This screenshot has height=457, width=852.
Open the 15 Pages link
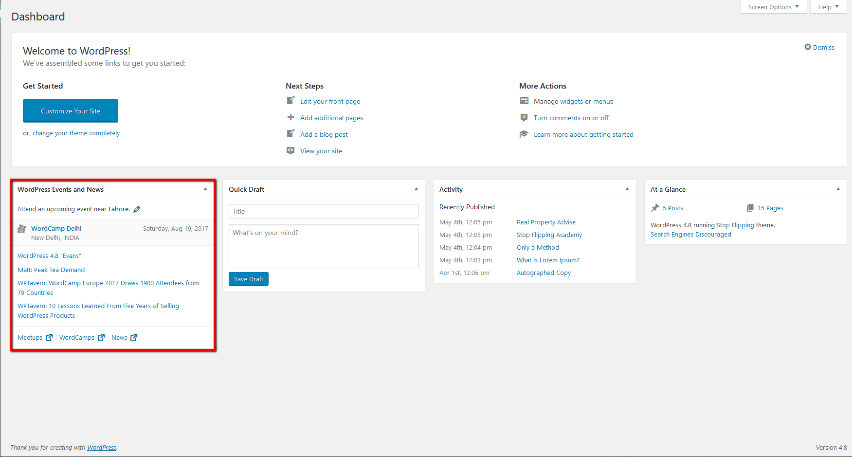click(x=770, y=208)
